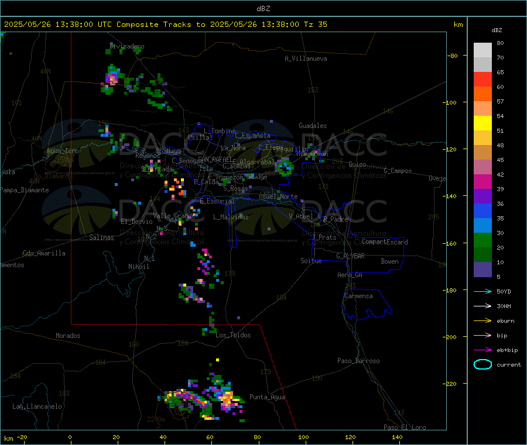527x445 pixels.
Task: Click the E_Escorial map label
Action: tap(217, 201)
